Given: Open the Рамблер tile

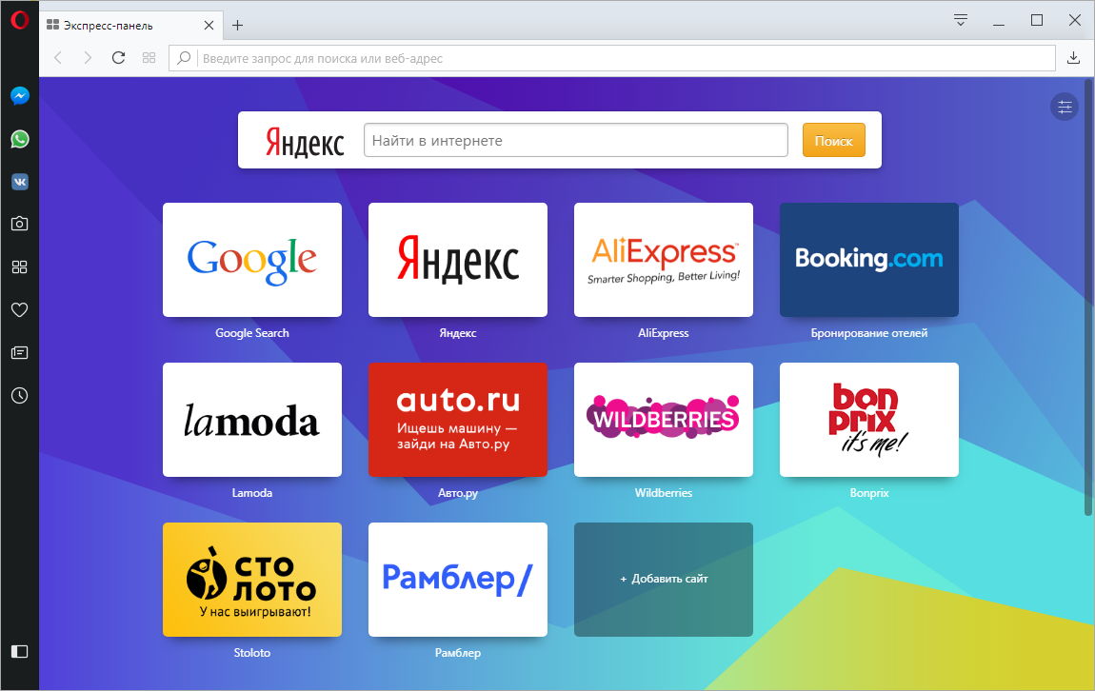Looking at the screenshot, I should point(457,580).
